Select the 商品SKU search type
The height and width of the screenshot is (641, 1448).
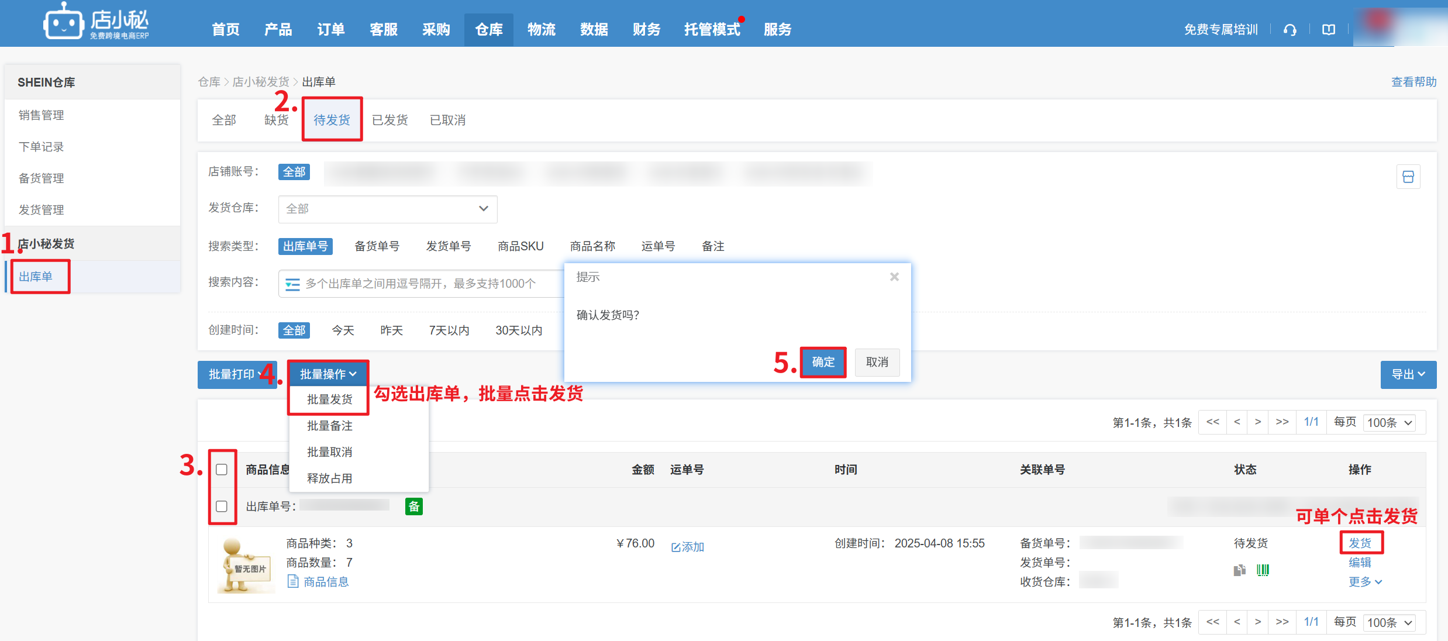click(520, 246)
